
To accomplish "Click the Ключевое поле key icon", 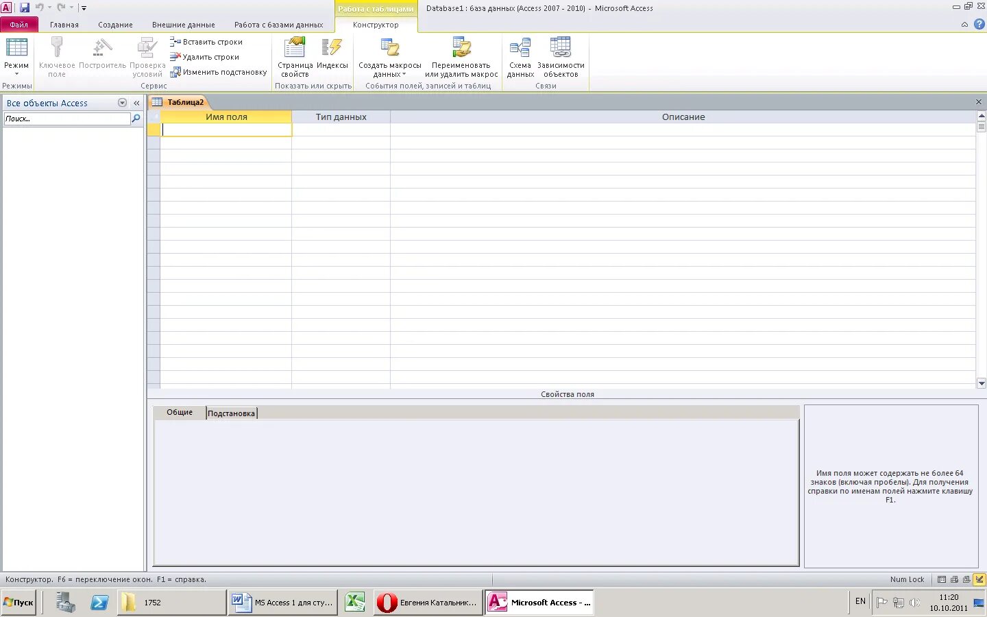I will [x=57, y=48].
